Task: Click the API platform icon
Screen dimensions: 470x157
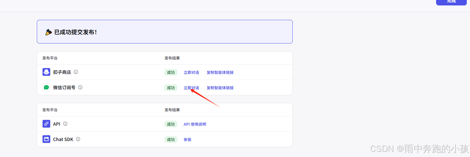Action: click(46, 124)
